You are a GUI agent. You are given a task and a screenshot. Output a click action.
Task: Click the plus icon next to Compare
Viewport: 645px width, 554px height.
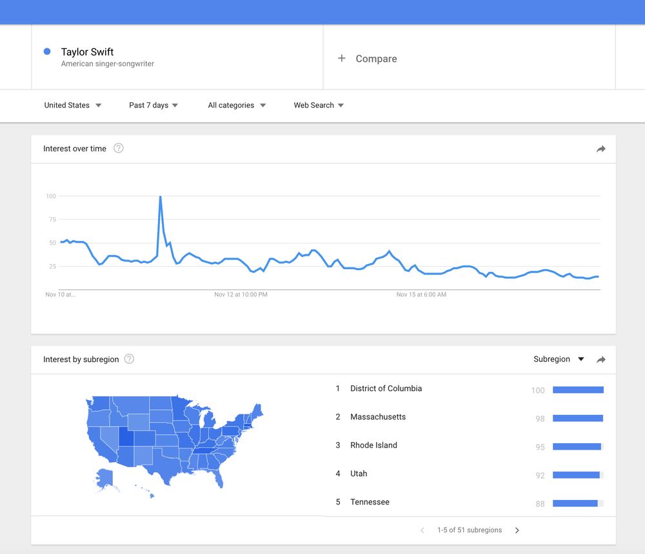(x=341, y=58)
